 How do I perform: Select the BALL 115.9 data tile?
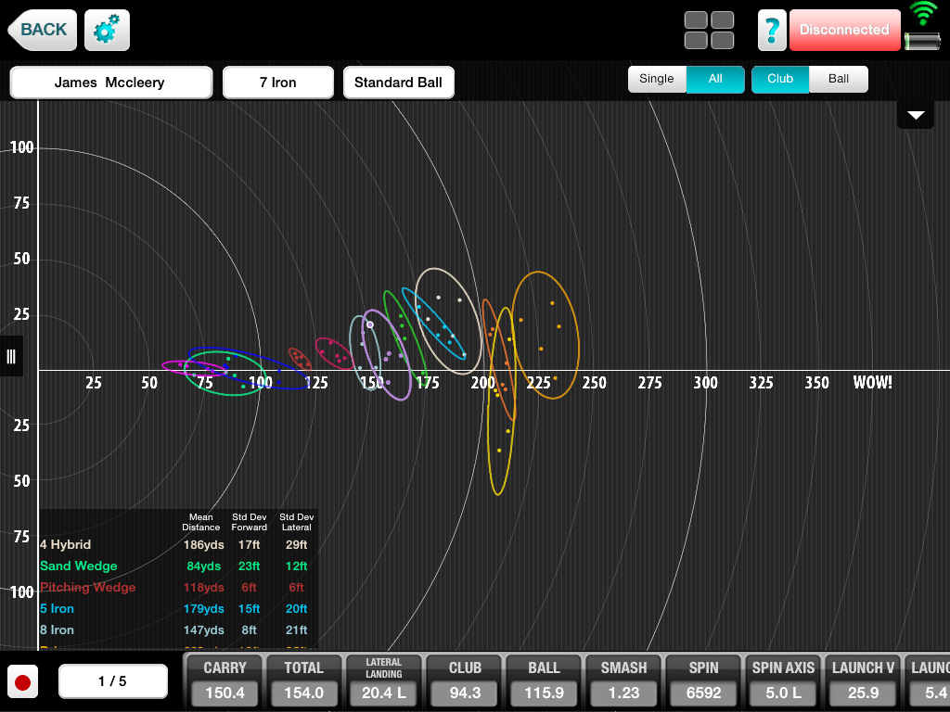(x=544, y=681)
